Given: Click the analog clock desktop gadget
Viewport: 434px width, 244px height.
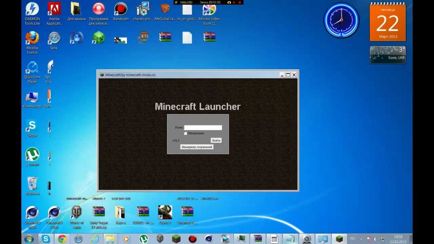Looking at the screenshot, I should [x=341, y=20].
